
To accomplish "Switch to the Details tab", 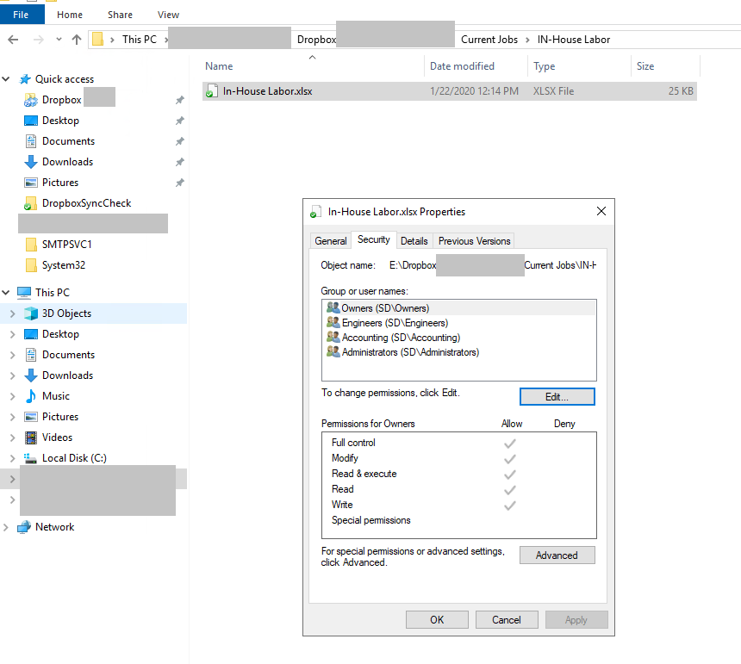I will pos(414,240).
